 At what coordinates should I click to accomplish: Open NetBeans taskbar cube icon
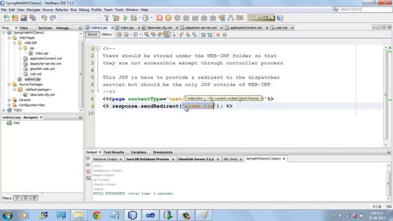[x=133, y=215]
